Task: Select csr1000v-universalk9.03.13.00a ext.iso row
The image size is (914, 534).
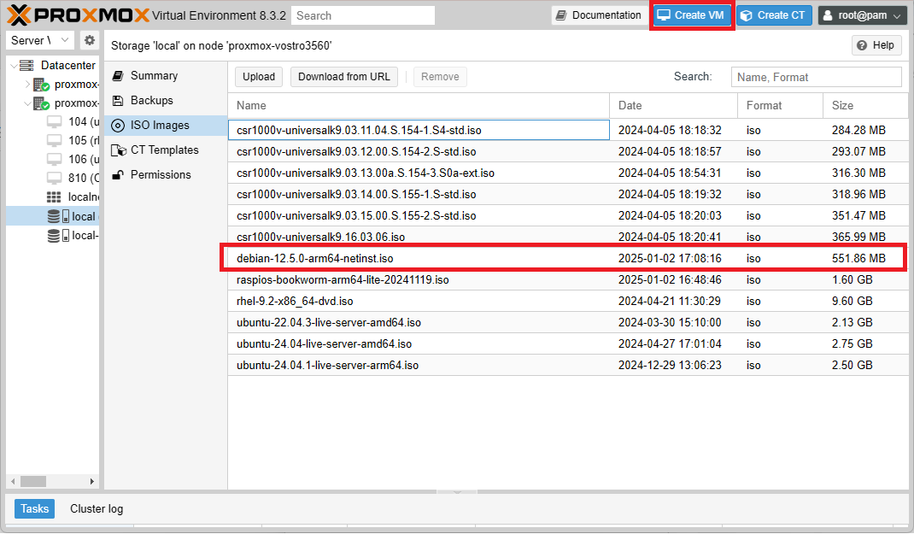Action: click(x=568, y=173)
